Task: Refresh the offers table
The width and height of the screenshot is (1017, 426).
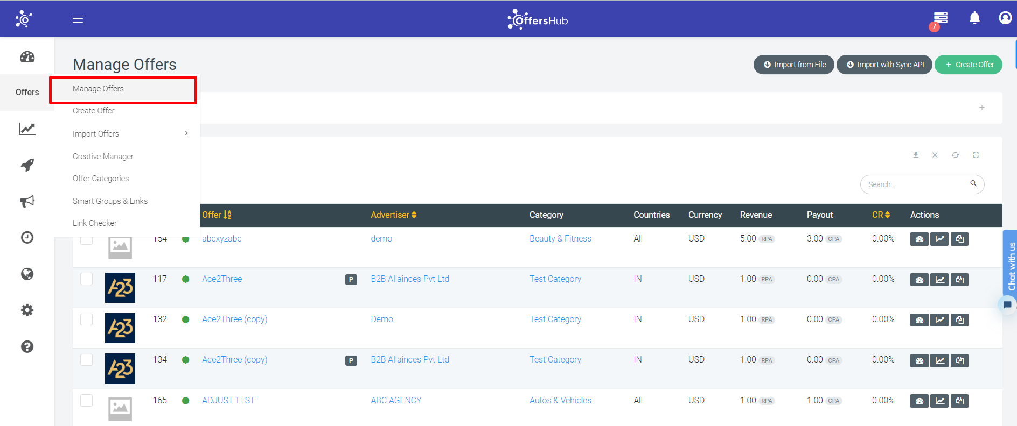Action: [955, 155]
